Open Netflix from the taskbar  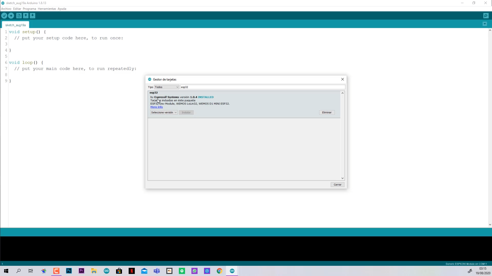tap(132, 271)
